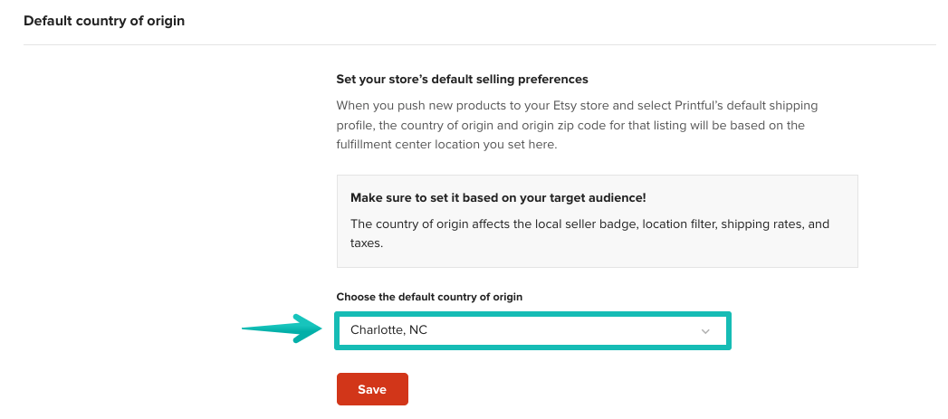Click the "Default country of origin" section heading
The image size is (948, 419).
pos(104,20)
